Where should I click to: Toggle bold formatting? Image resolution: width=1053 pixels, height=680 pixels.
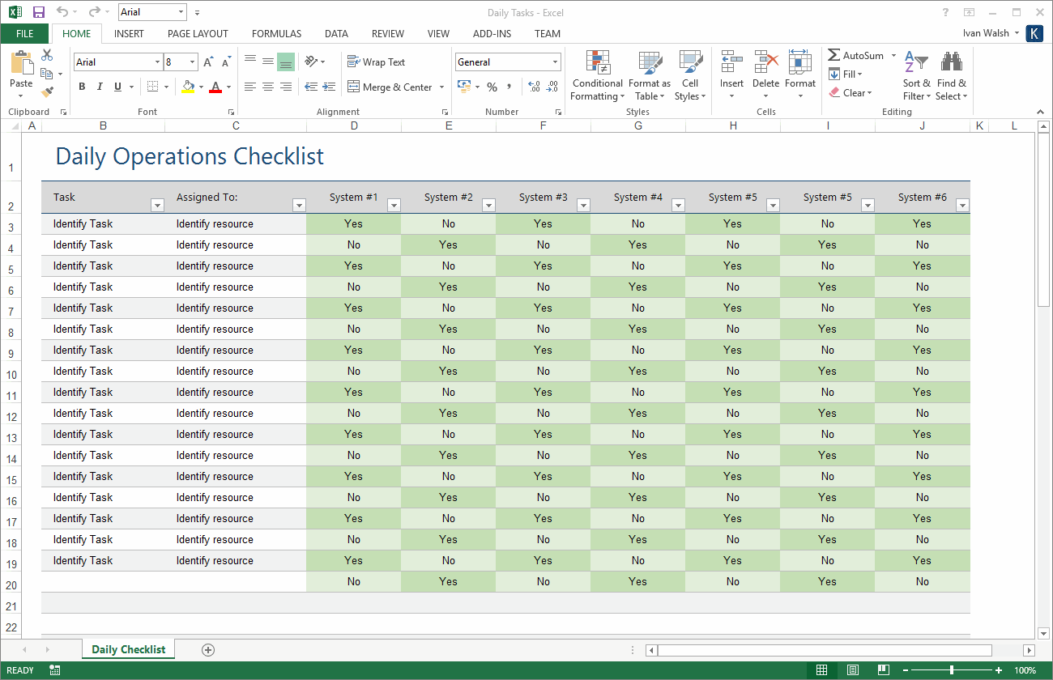[x=81, y=85]
